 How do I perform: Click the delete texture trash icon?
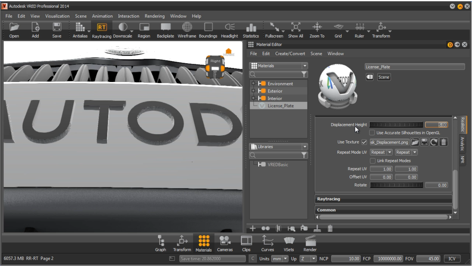(444, 142)
